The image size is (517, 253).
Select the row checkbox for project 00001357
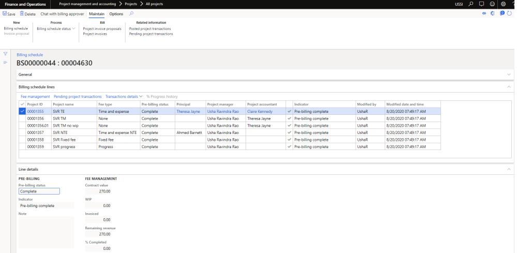pyautogui.click(x=22, y=132)
